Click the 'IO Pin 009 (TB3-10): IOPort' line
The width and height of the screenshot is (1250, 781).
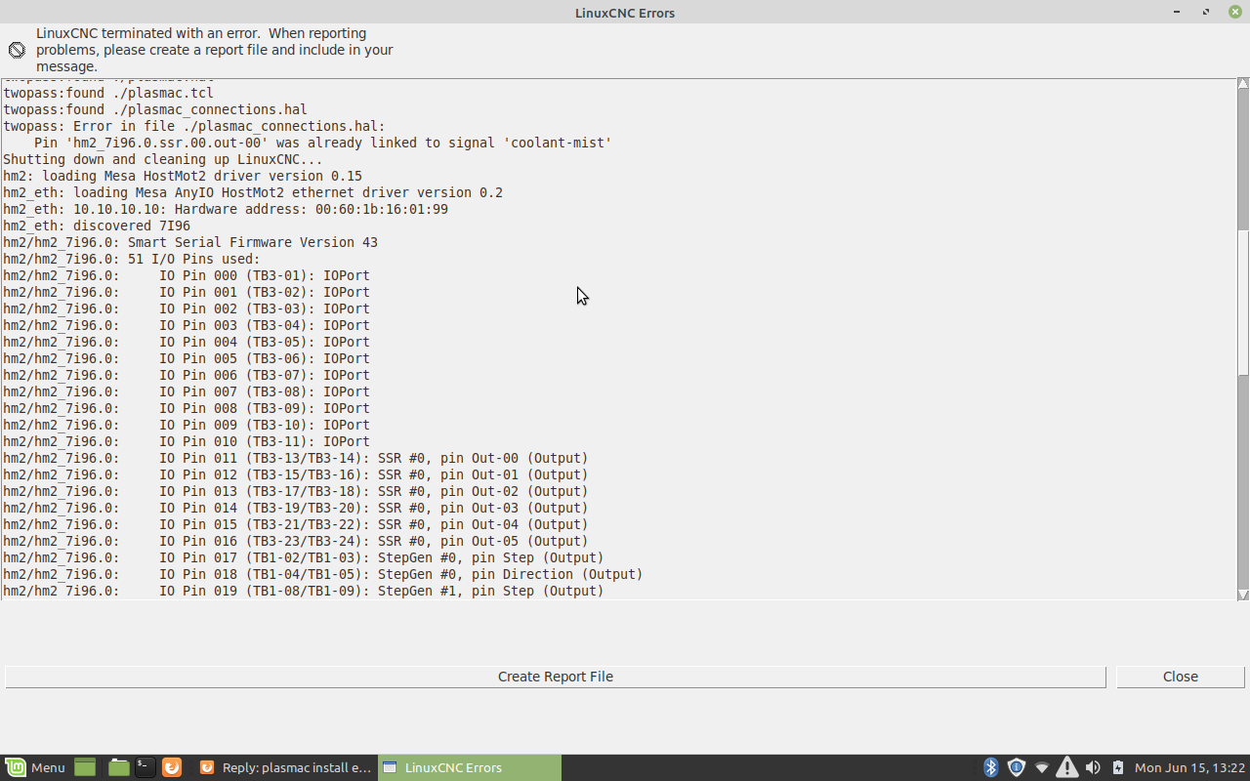pyautogui.click(x=187, y=425)
